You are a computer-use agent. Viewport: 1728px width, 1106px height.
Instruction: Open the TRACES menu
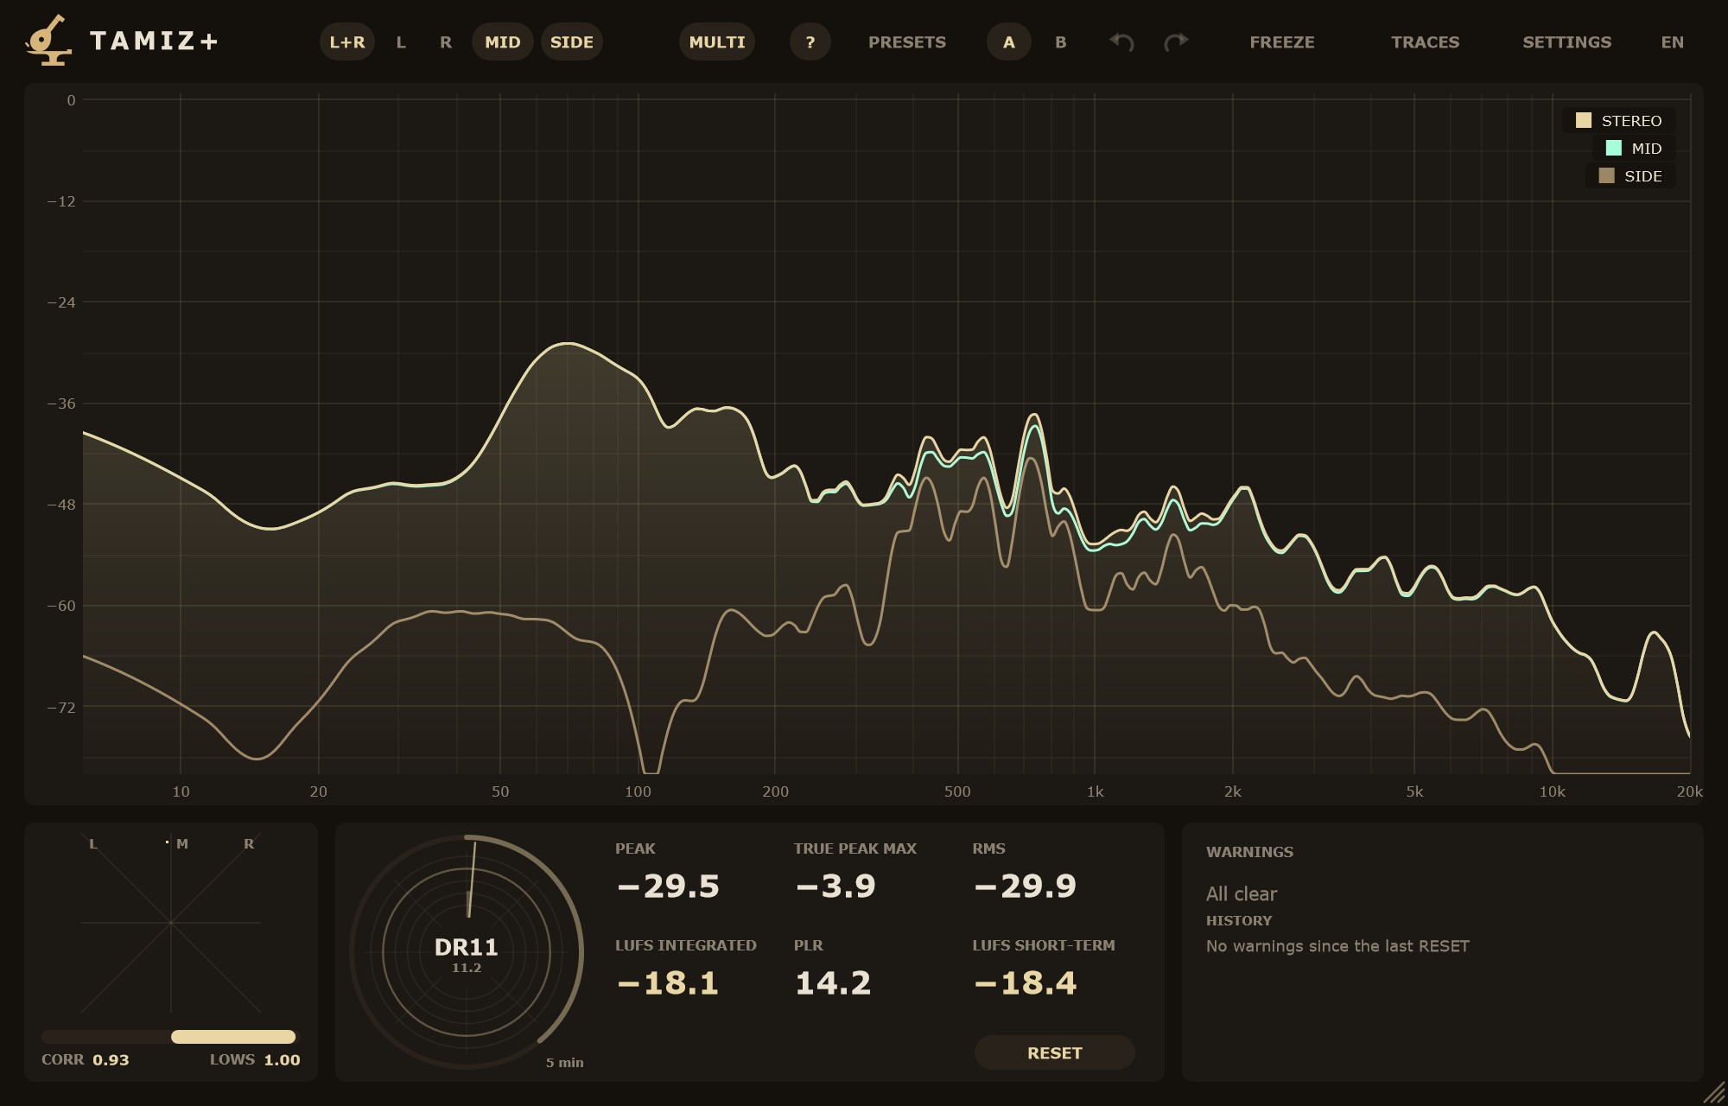point(1426,41)
